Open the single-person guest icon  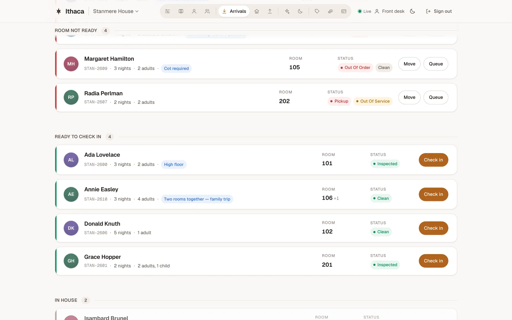194,11
